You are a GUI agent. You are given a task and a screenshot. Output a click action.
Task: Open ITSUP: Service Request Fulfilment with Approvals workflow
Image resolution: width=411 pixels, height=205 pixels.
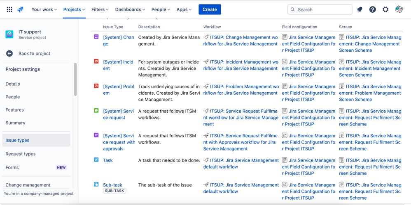(x=241, y=142)
